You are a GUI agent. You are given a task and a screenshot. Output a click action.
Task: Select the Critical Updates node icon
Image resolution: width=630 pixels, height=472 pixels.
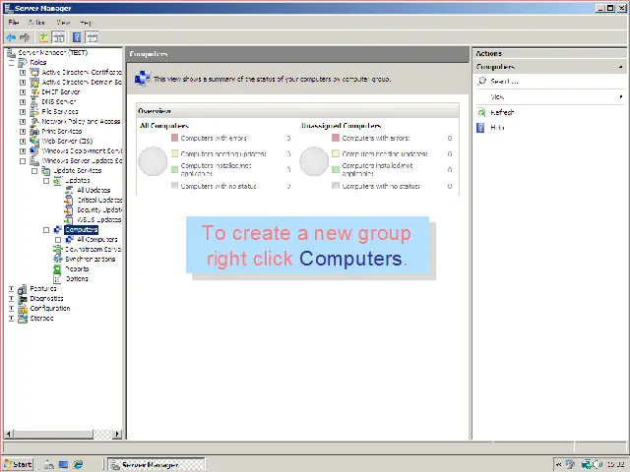coord(69,200)
